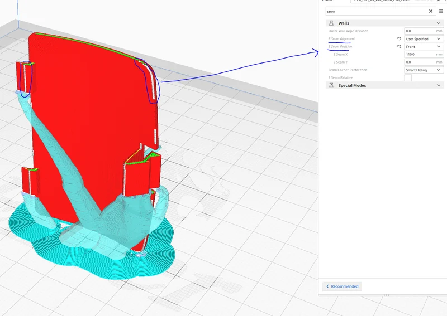Edit the Outer Wall Wipe Distance field
The image size is (447, 316).
point(424,31)
